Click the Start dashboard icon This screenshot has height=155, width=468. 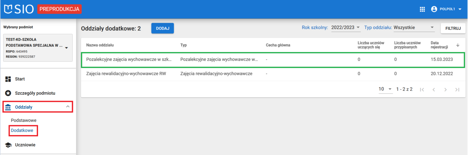coord(8,79)
